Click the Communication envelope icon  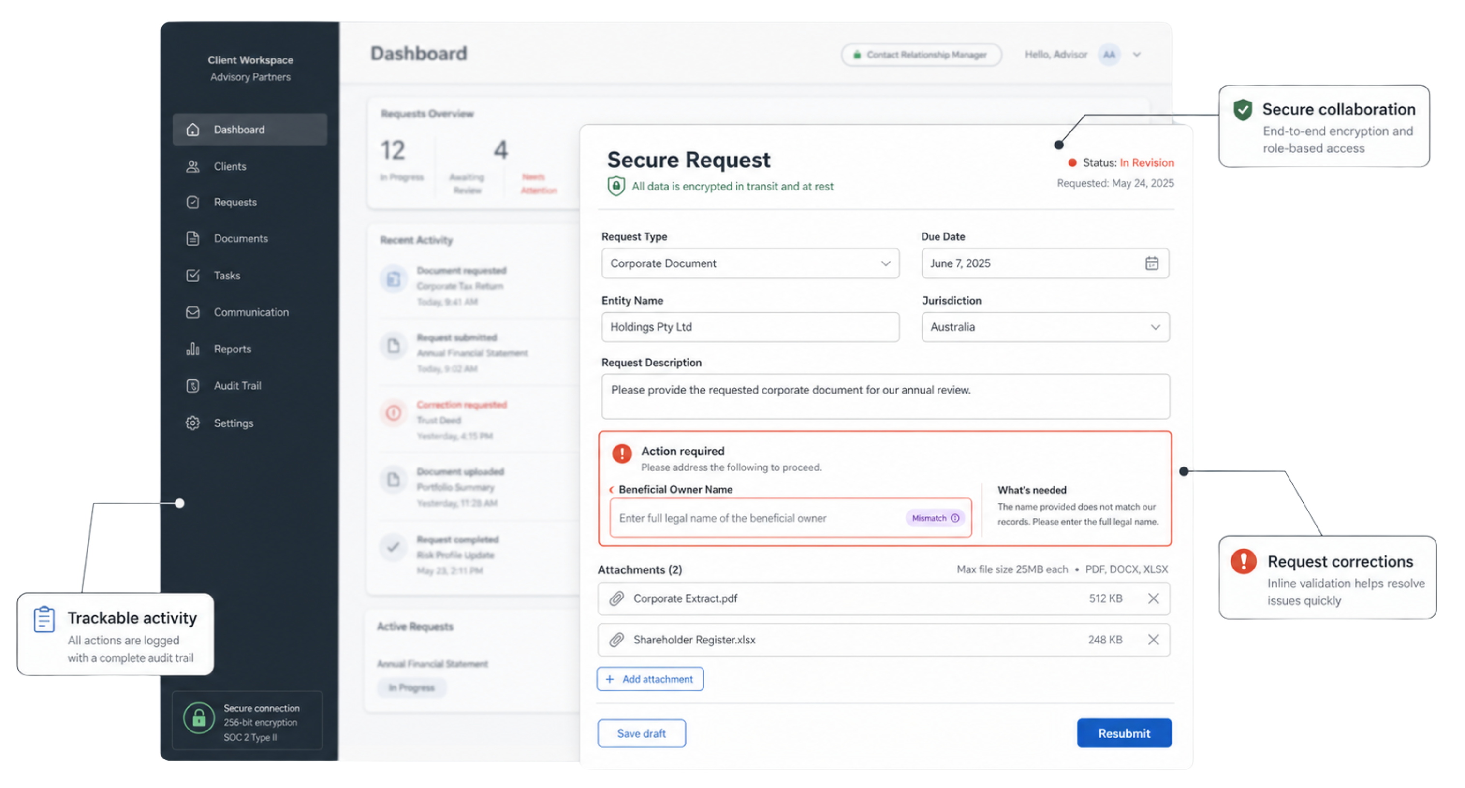coord(193,312)
